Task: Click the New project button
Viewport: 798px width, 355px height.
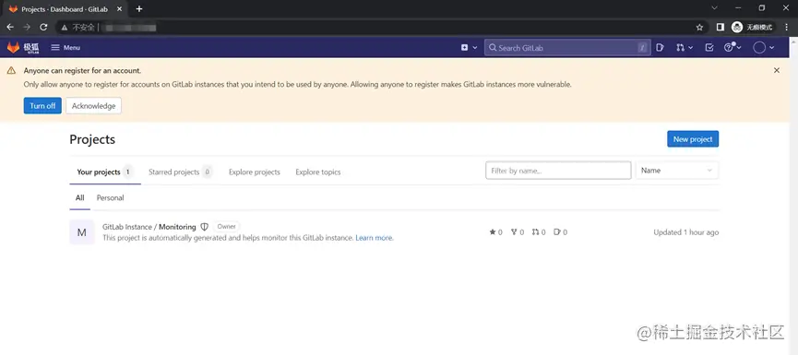Action: click(693, 139)
